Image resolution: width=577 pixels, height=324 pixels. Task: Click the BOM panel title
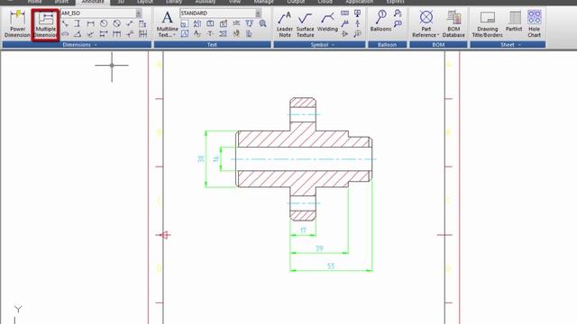[x=438, y=45]
